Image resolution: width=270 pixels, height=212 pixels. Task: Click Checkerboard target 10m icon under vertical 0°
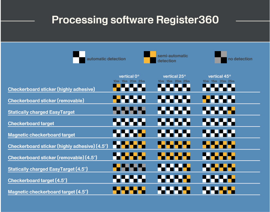coord(117,122)
